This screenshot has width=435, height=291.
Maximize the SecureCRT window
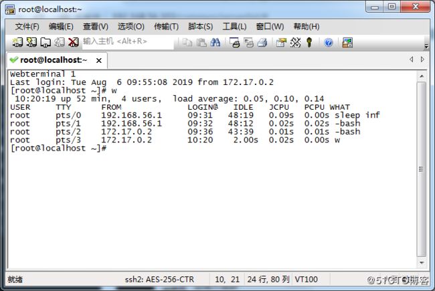[391, 7]
